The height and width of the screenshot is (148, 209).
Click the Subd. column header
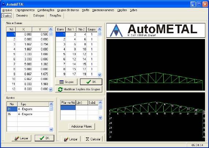pos(93,103)
